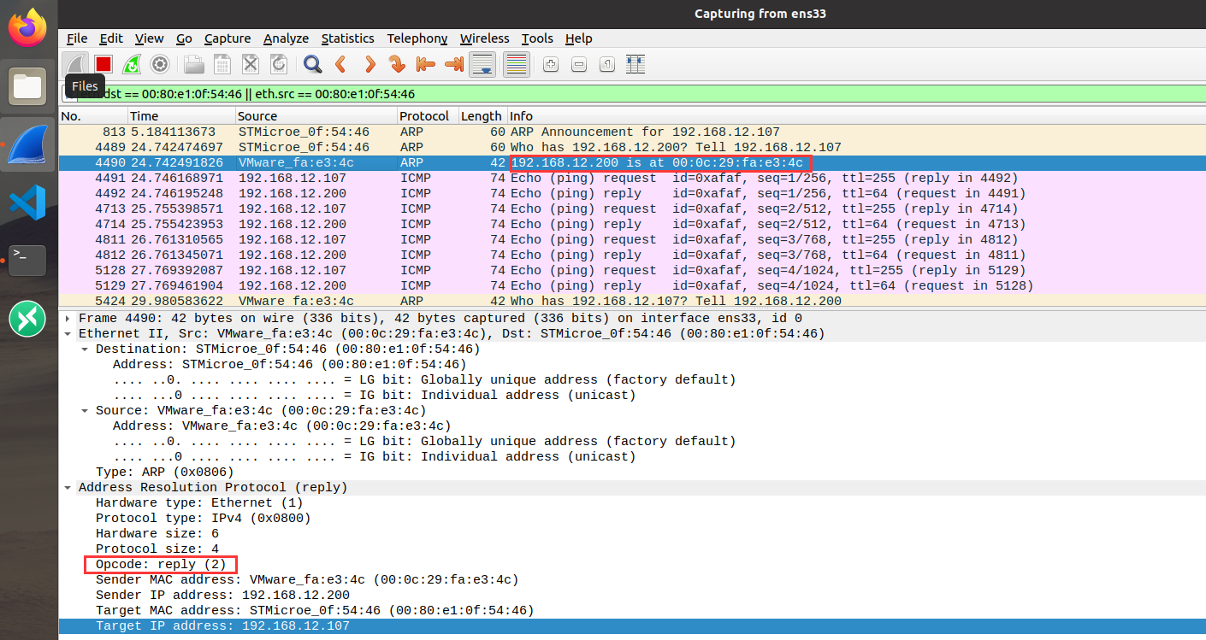Open the Statistics menu
The height and width of the screenshot is (640, 1206).
pyautogui.click(x=348, y=38)
